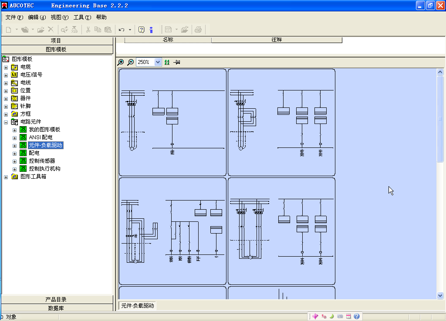This screenshot has height=321, width=446.
Task: Open the context help question icon
Action: tap(142, 30)
